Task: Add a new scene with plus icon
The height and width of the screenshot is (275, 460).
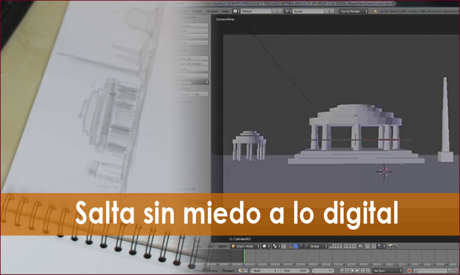Action: point(326,11)
